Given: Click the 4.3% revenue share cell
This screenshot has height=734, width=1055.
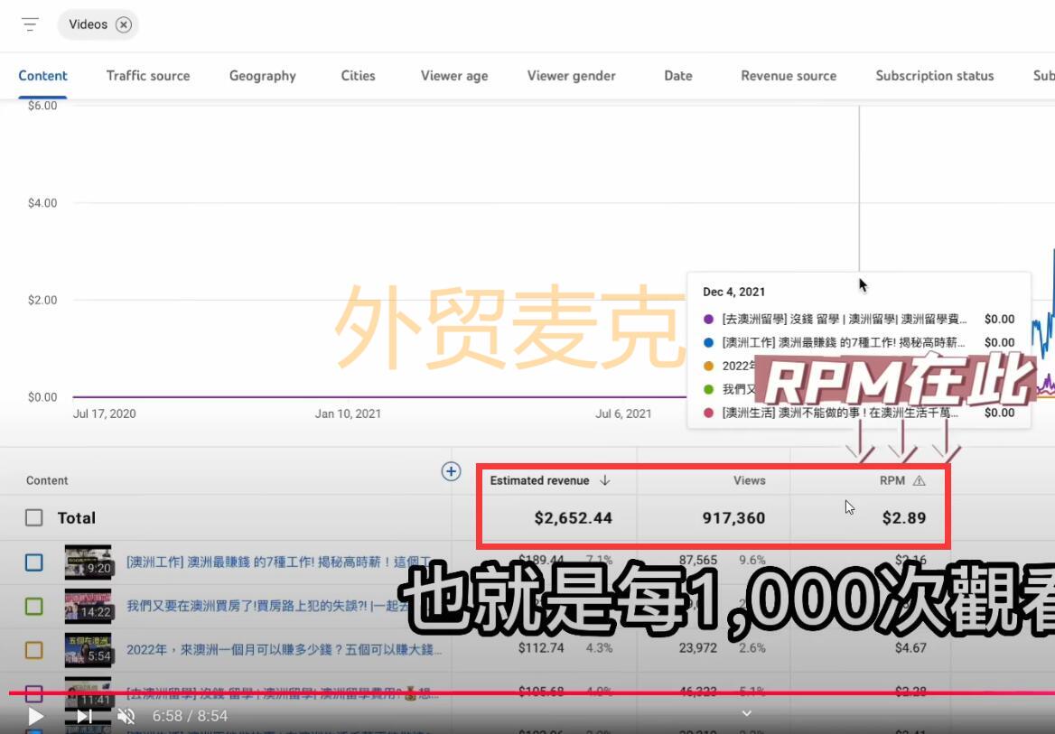Looking at the screenshot, I should tap(599, 648).
